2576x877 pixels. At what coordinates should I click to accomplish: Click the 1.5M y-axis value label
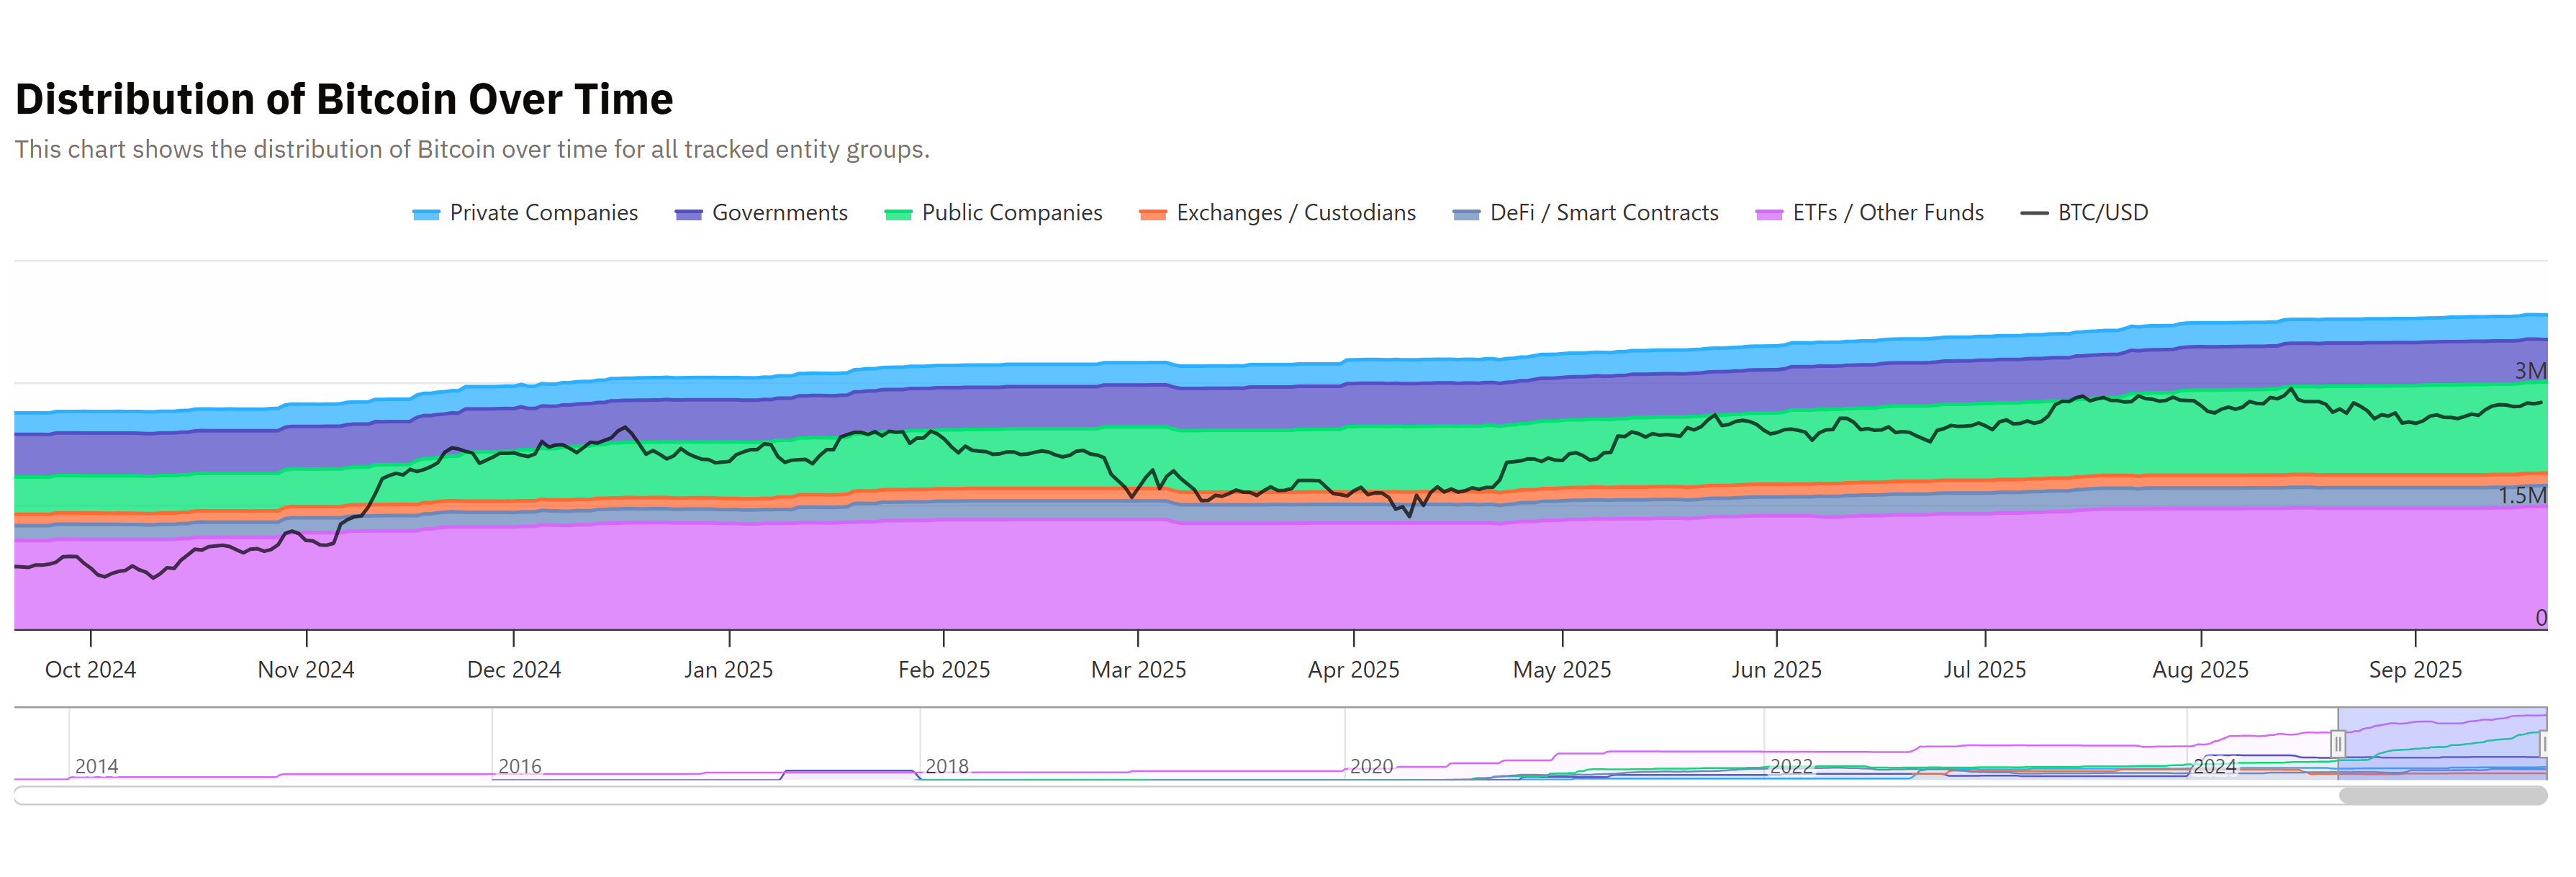point(2522,496)
